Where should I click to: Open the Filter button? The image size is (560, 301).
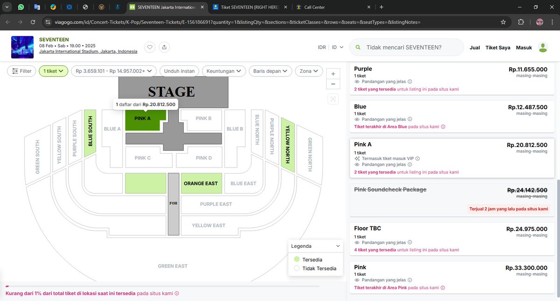coord(21,71)
